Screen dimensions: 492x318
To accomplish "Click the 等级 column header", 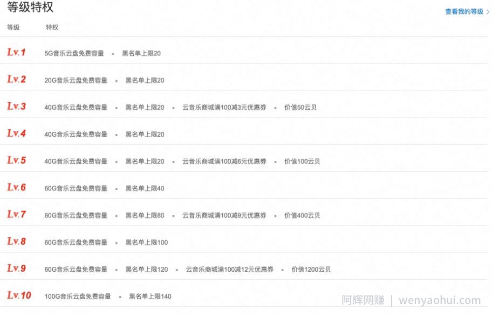I will tap(13, 27).
